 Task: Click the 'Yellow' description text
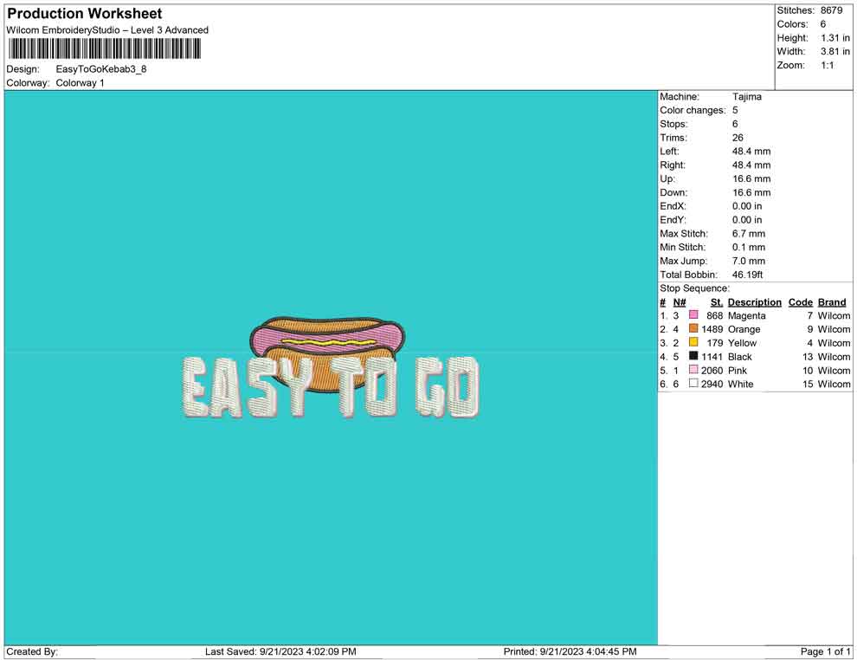point(742,343)
